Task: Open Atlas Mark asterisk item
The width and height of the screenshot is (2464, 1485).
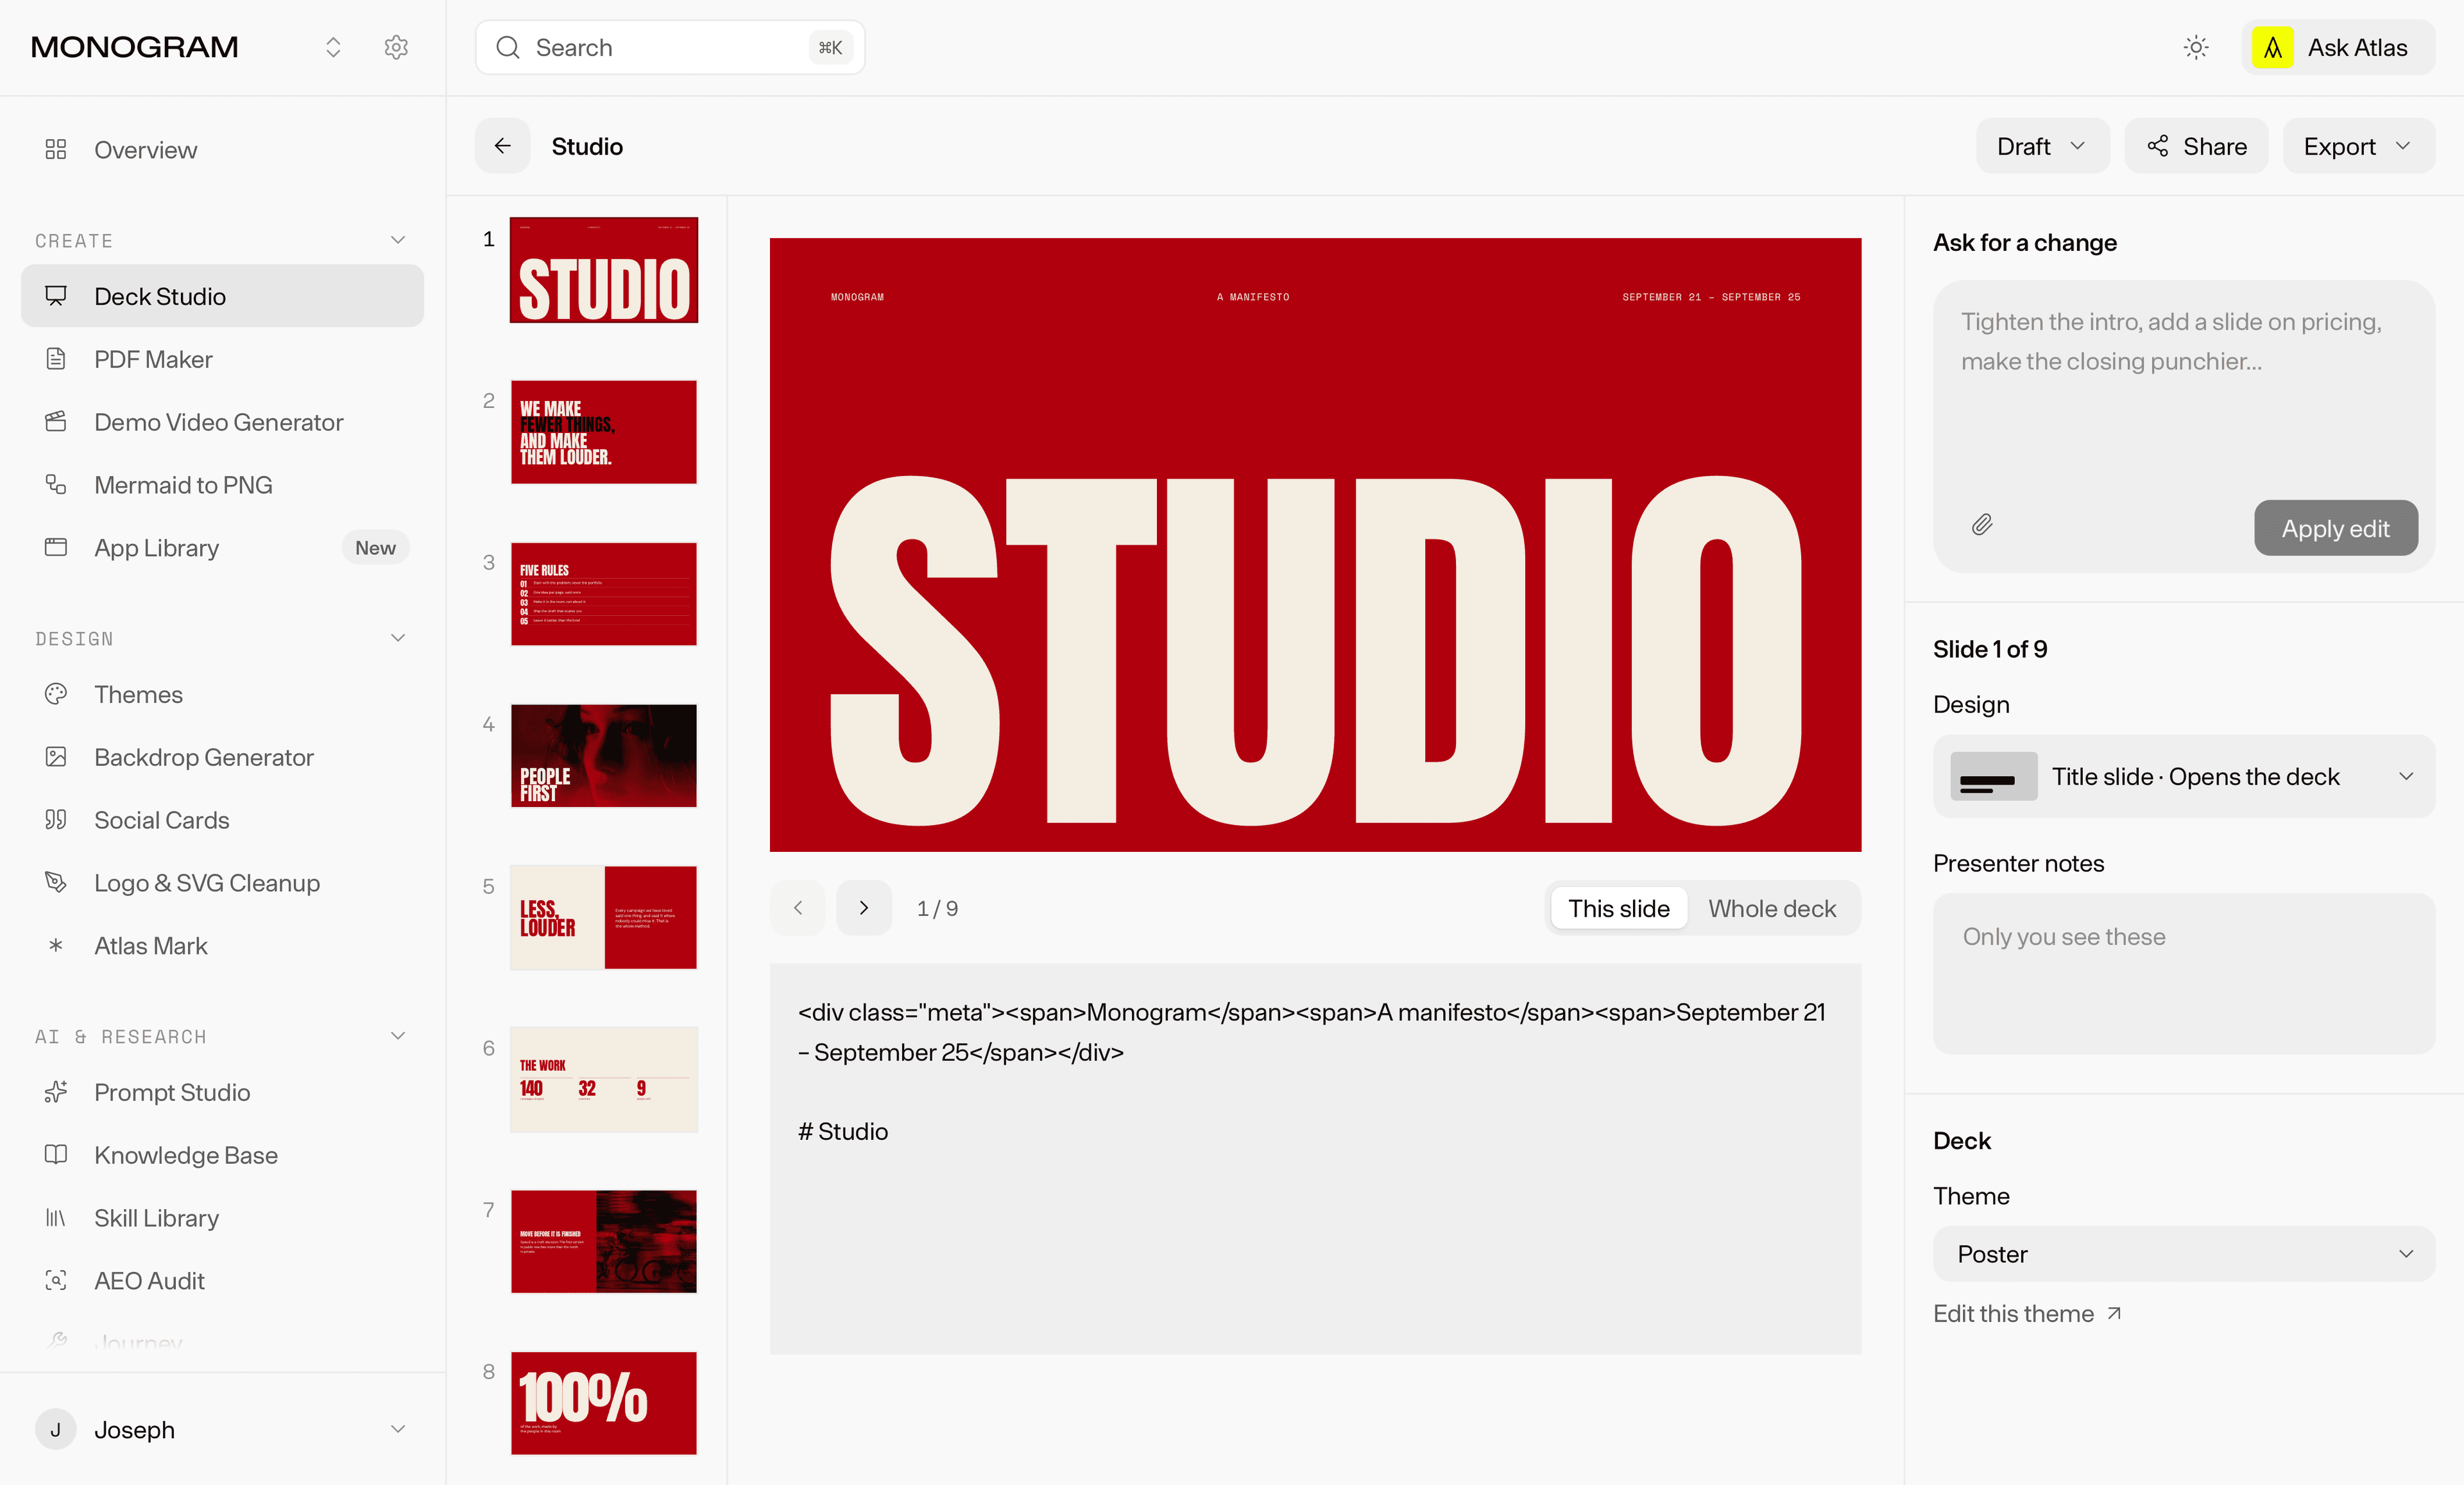Action: click(x=222, y=946)
